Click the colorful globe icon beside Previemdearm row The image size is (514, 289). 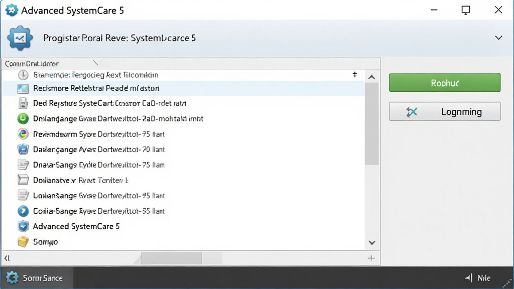[x=23, y=134]
